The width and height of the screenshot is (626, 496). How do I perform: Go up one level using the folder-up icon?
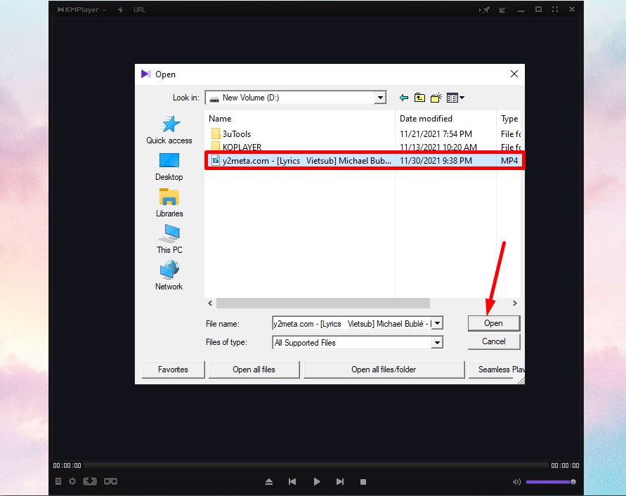pos(419,98)
